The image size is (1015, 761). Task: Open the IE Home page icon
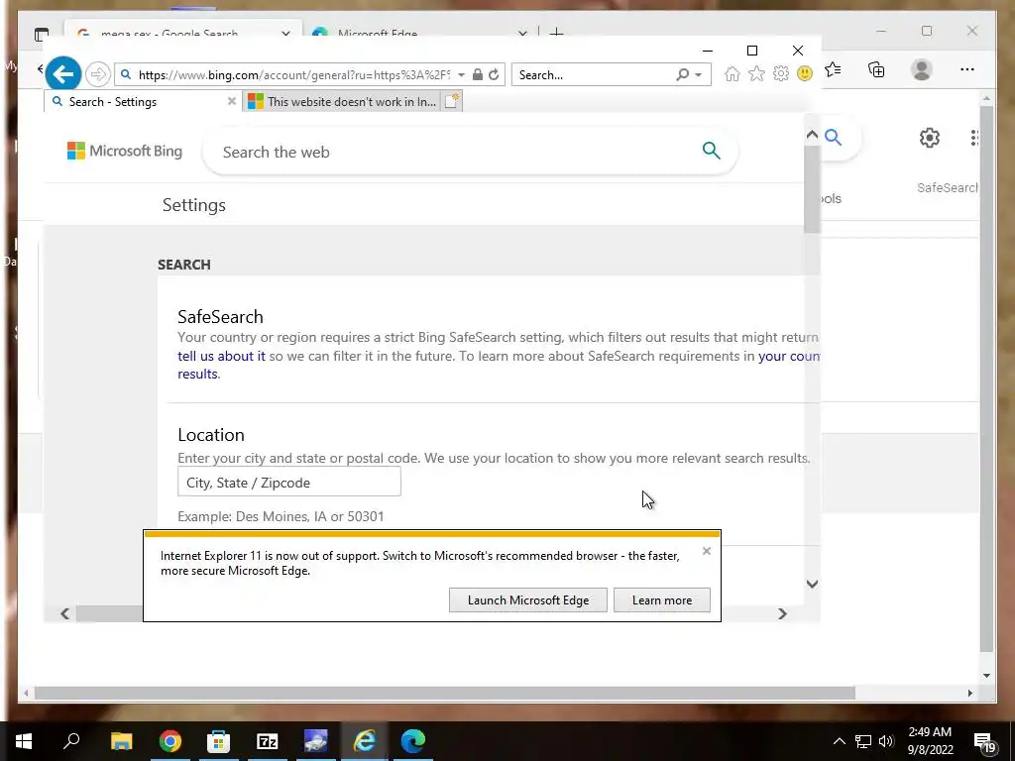[733, 74]
